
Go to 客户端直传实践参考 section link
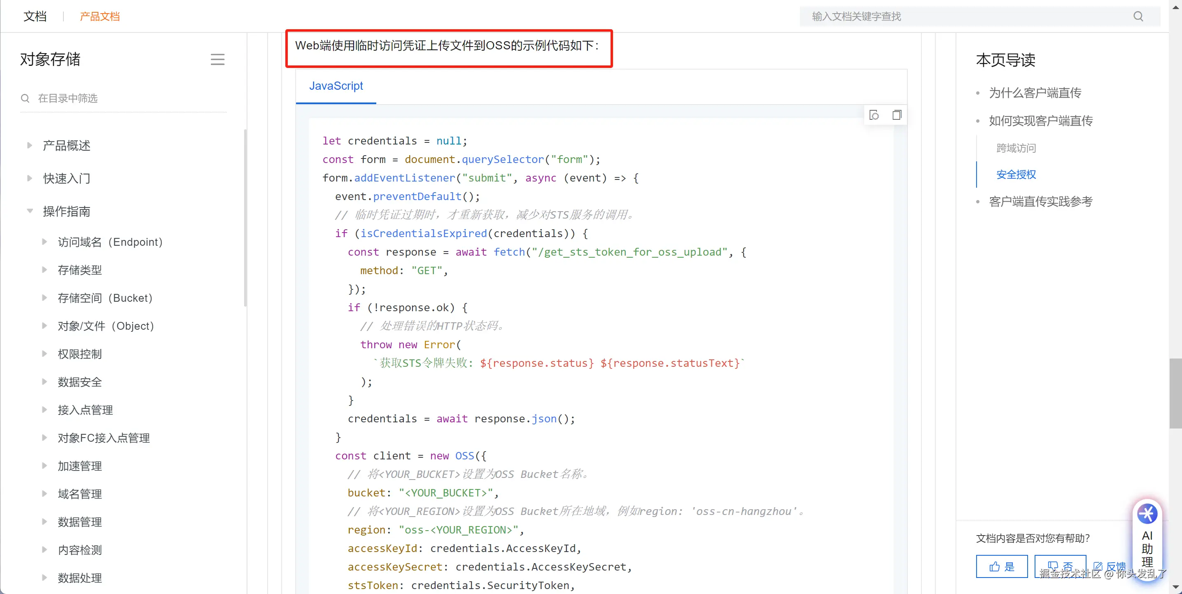pyautogui.click(x=1040, y=201)
